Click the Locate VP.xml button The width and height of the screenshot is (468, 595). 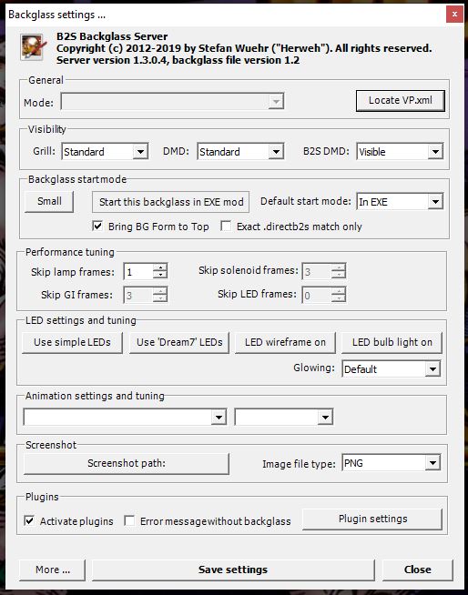(401, 101)
